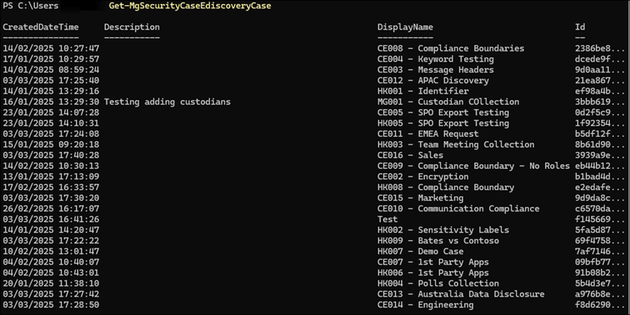Viewport: 630px width, 315px height.
Task: Select the CE004 - Keyword Testing entry
Action: coord(435,59)
